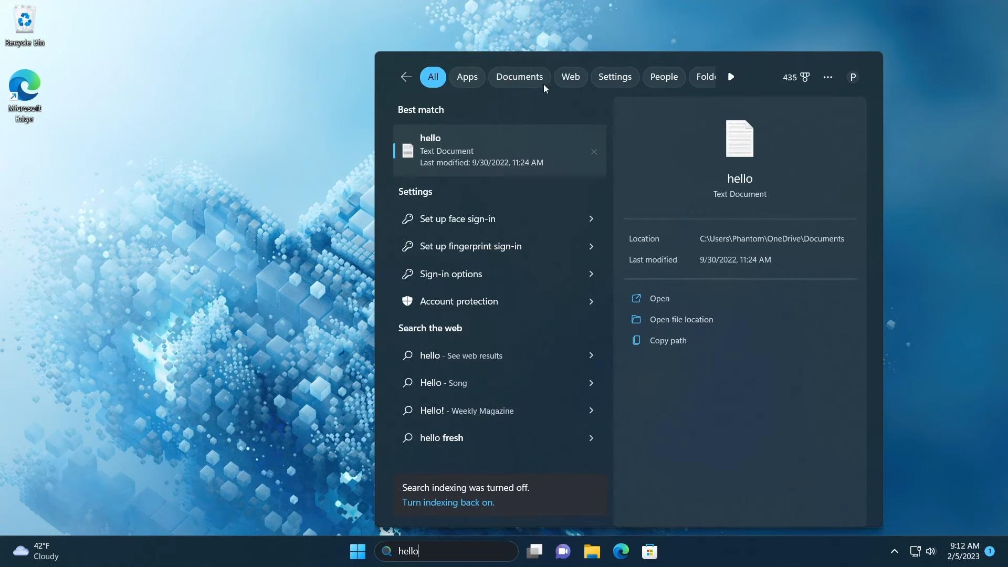Select the Web search filter tab

click(571, 76)
